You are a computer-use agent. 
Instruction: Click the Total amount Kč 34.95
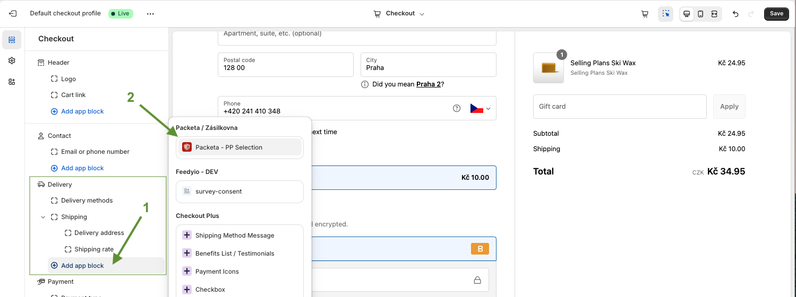click(726, 171)
